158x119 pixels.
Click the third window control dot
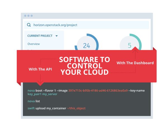[32, 16]
